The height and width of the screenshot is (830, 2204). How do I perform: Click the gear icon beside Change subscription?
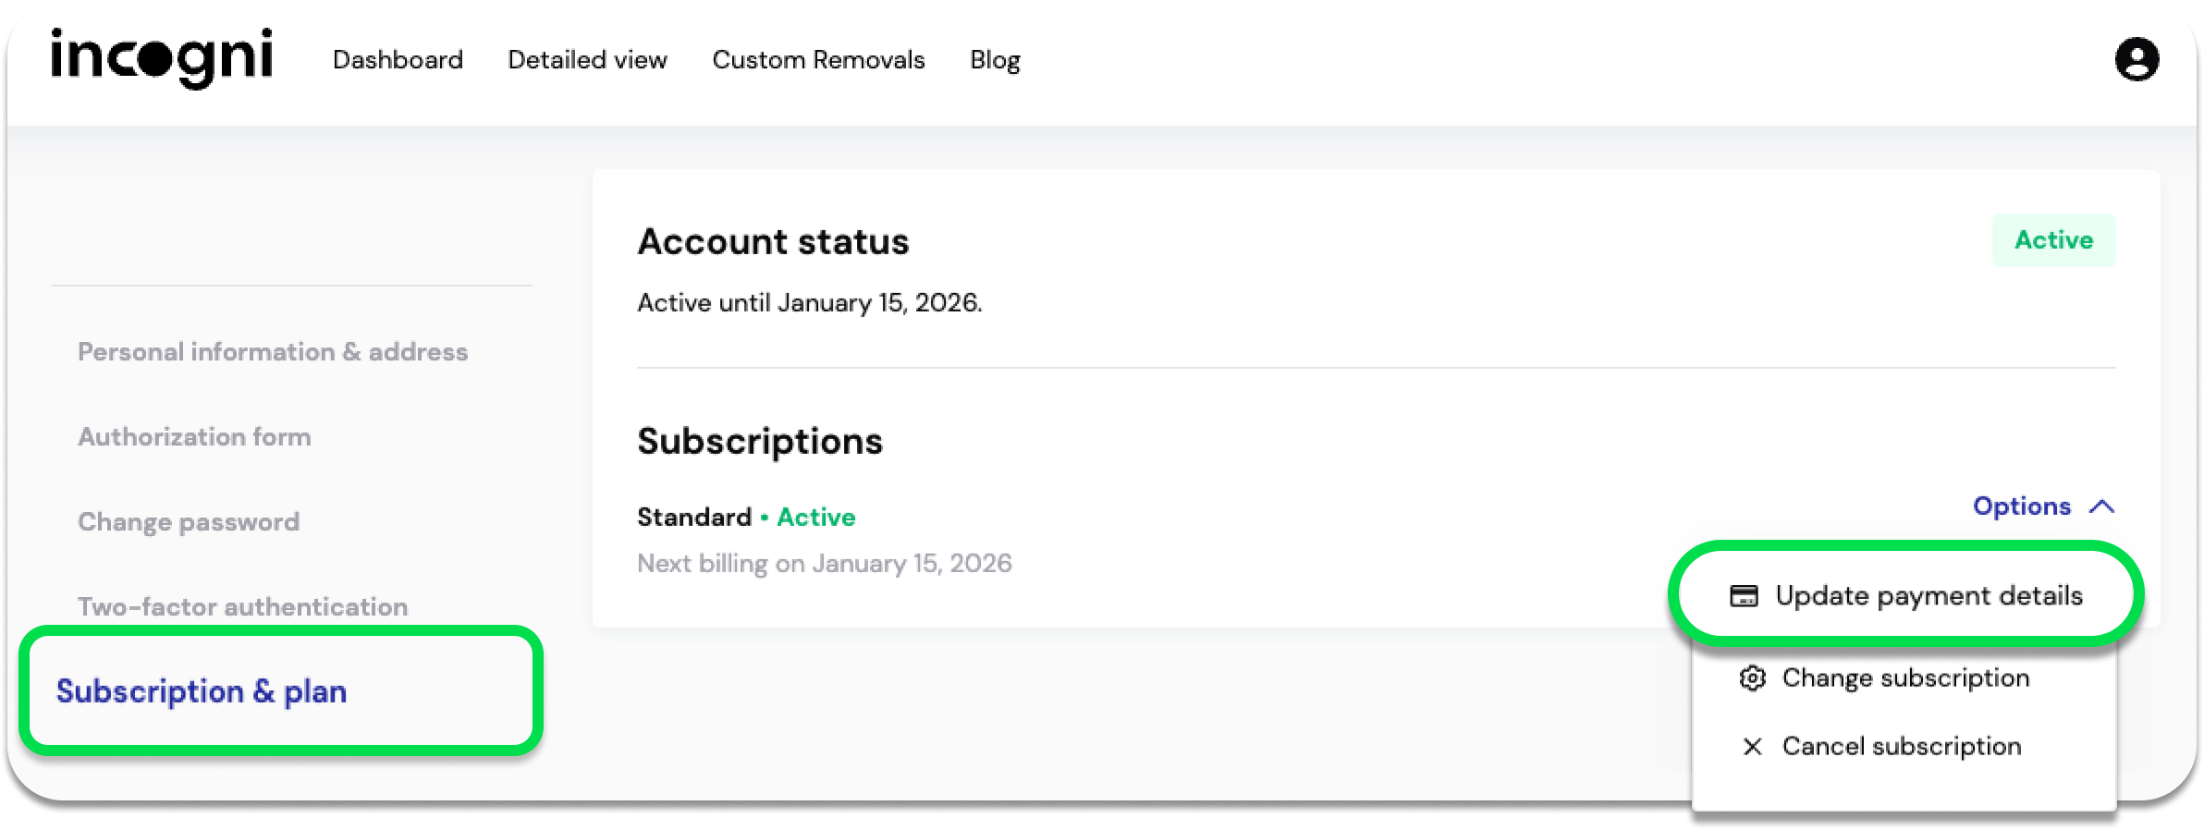1752,678
